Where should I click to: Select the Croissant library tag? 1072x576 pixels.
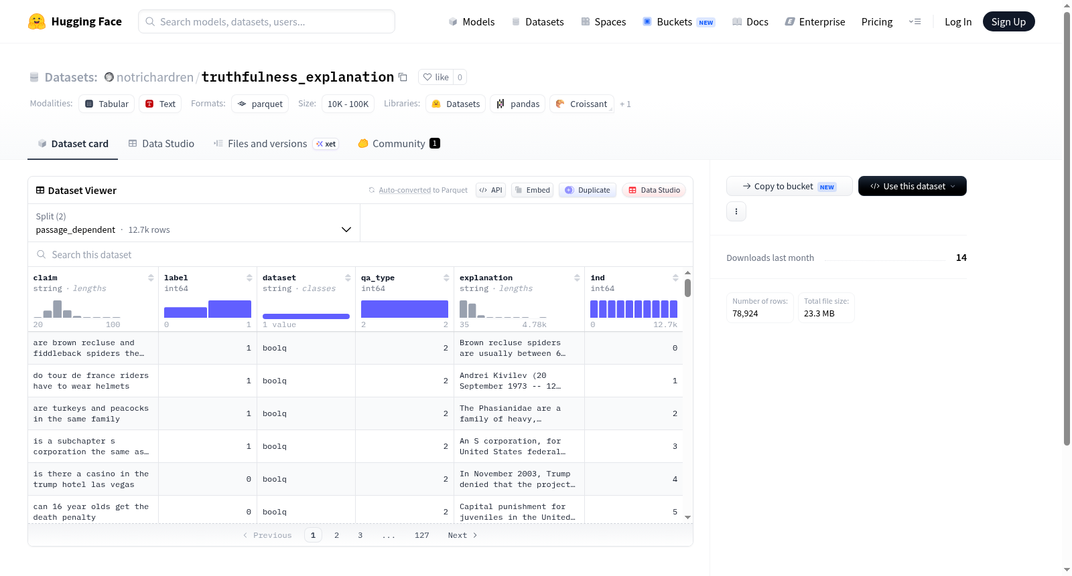(582, 104)
